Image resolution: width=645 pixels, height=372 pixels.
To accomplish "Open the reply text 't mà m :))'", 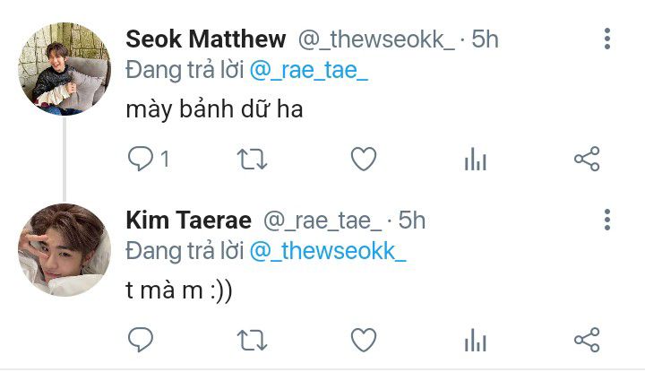I will pos(179,290).
